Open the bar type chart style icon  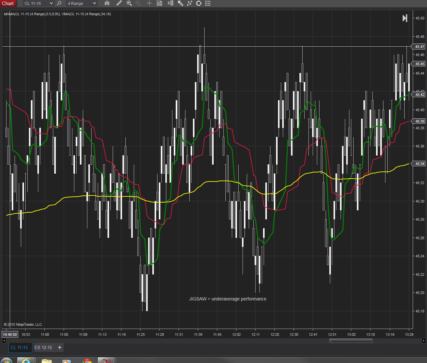pyautogui.click(x=107, y=3)
